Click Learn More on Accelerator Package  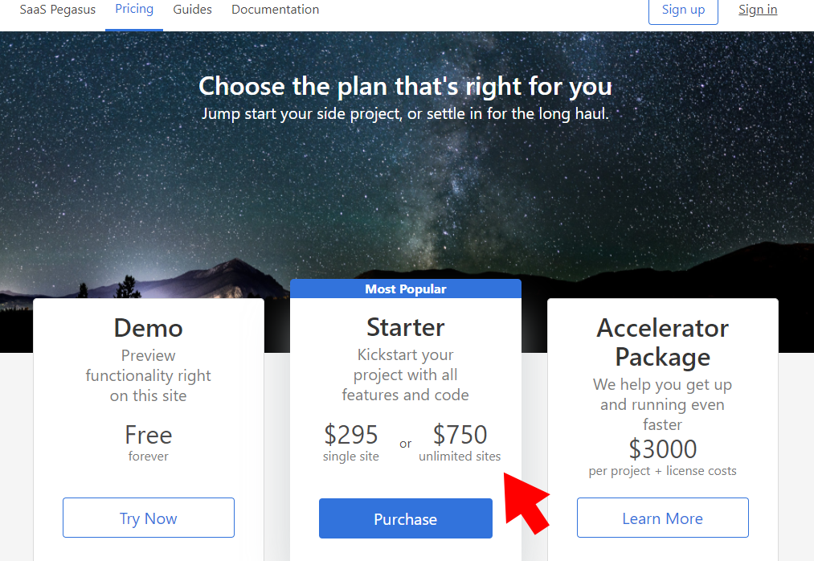(x=662, y=518)
